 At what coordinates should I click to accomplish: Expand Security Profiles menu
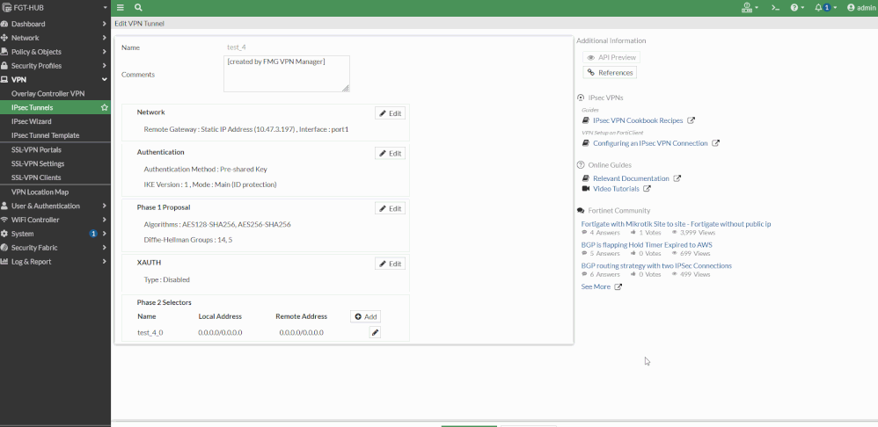point(55,66)
